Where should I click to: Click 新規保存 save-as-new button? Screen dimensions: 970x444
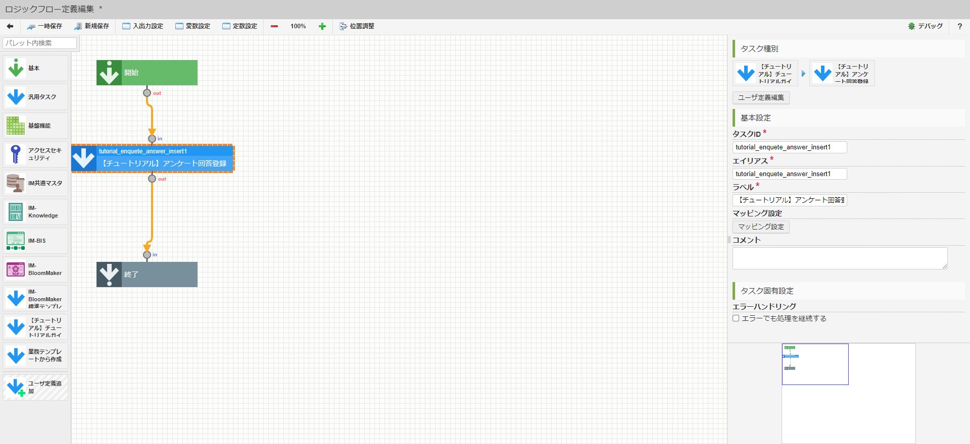(x=92, y=26)
